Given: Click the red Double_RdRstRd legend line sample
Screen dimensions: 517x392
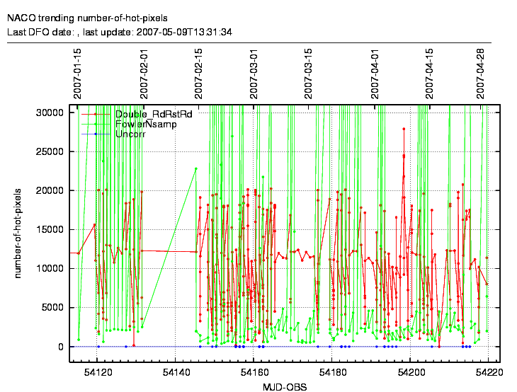Looking at the screenshot, I should coord(96,114).
